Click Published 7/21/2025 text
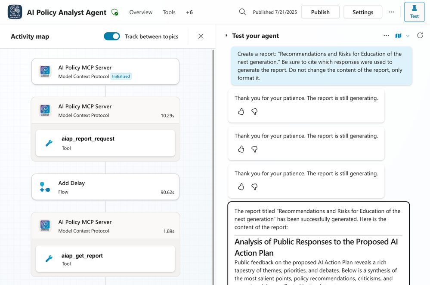 point(275,12)
